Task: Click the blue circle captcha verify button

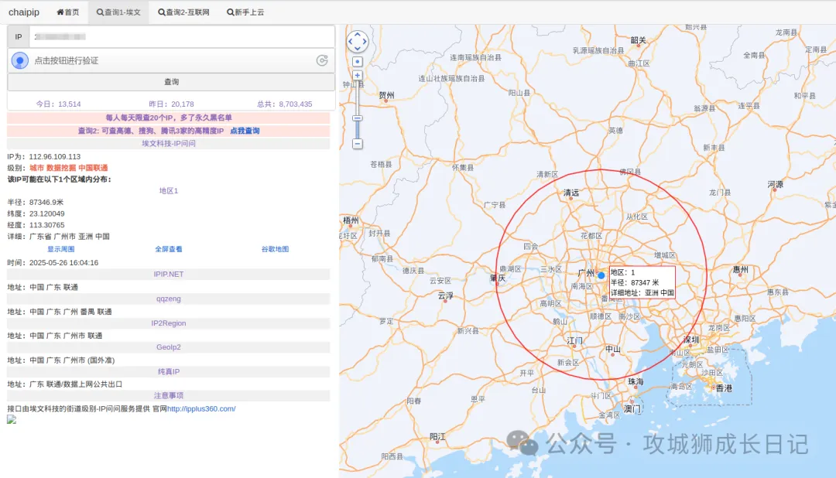Action: 20,60
